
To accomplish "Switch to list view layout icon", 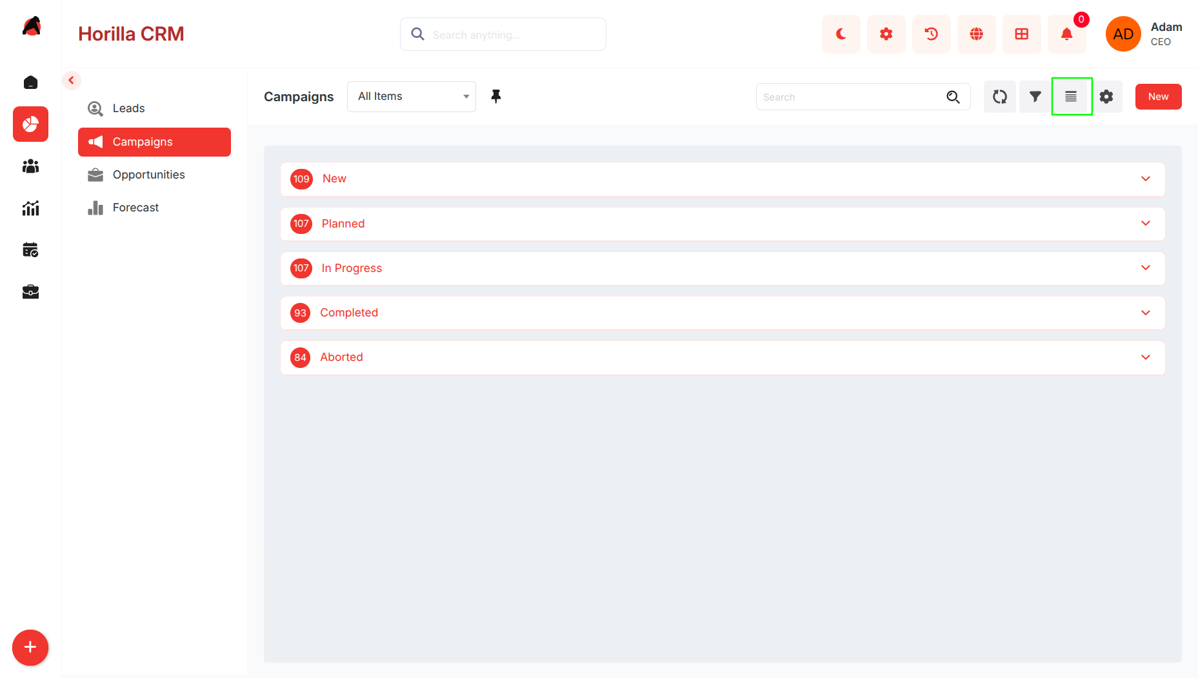I will (x=1071, y=97).
